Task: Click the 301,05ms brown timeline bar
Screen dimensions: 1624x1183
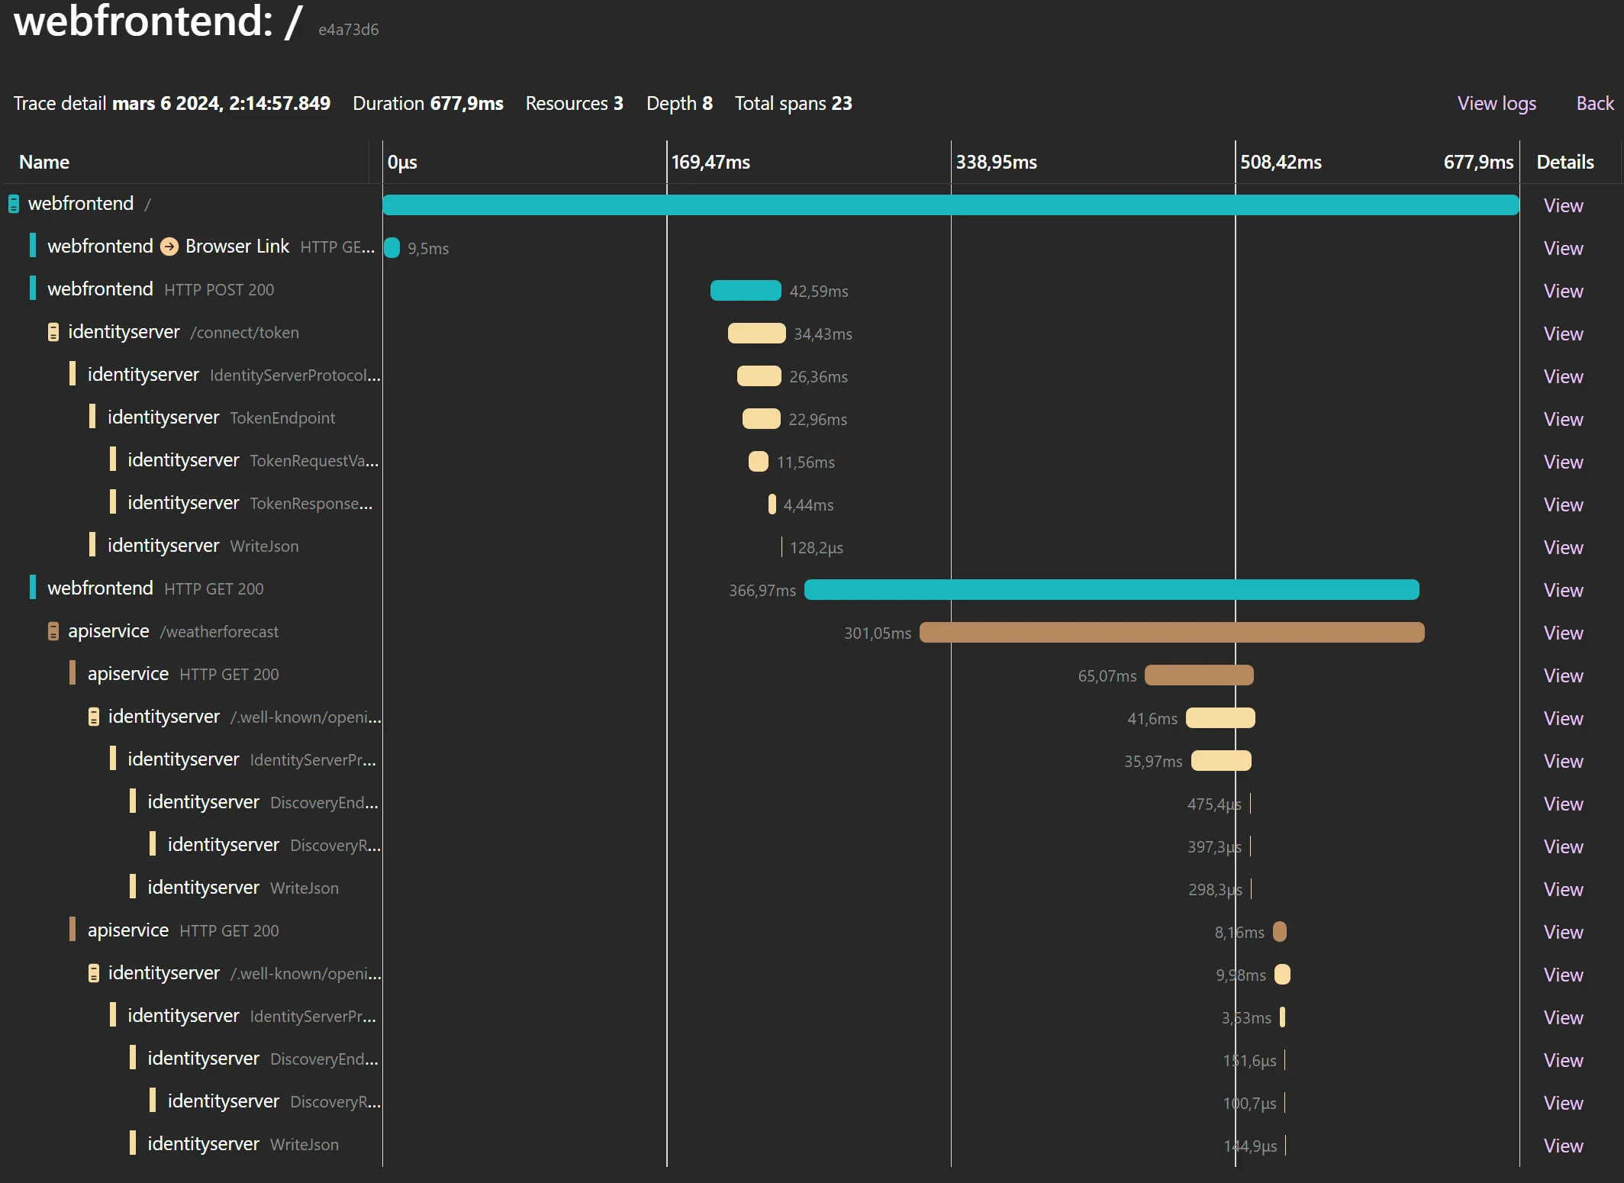Action: 1171,633
